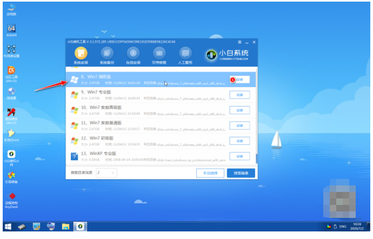
Task: Click the network computers taskbar icon
Action: [x=51, y=227]
